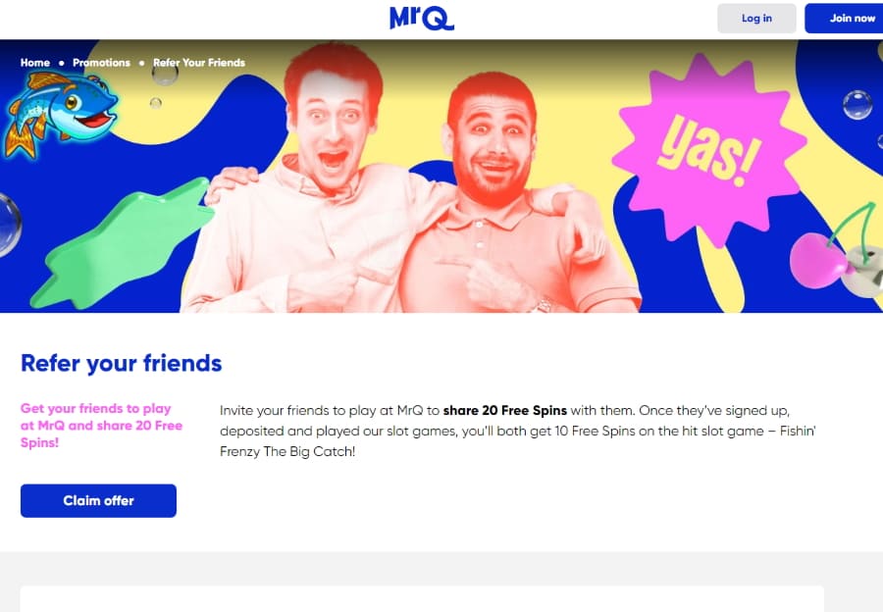Click the bubble near the 'yas!' badge
The image size is (883, 612).
[857, 105]
